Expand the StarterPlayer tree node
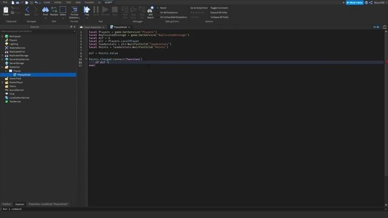The width and height of the screenshot is (388, 218). click(2, 82)
